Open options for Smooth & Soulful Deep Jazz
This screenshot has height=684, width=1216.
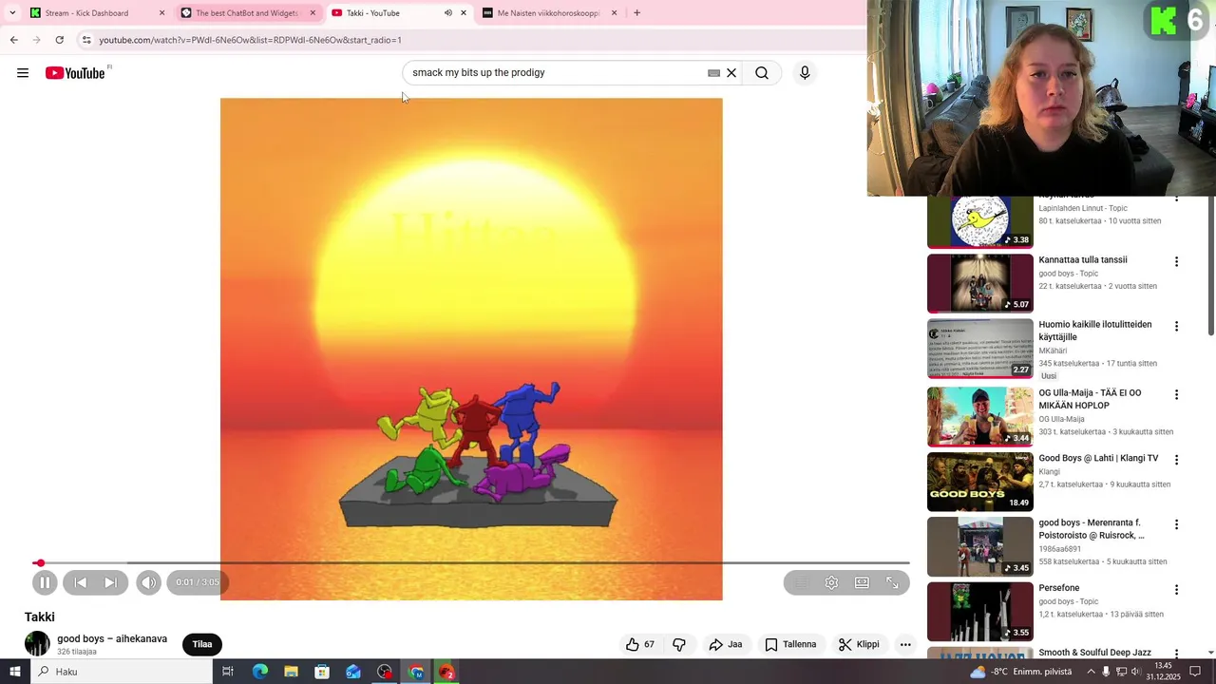click(1176, 654)
